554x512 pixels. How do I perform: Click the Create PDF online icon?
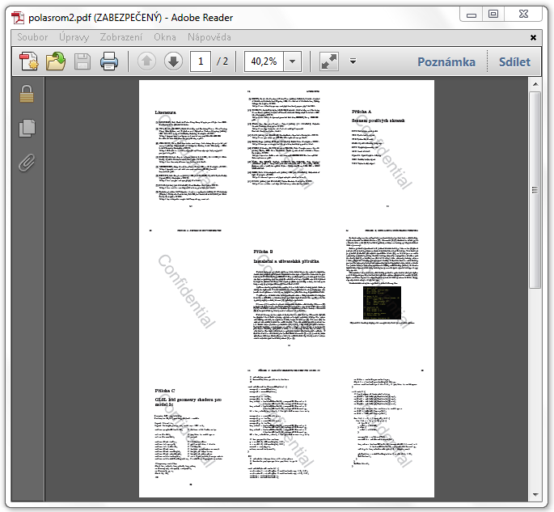(29, 61)
